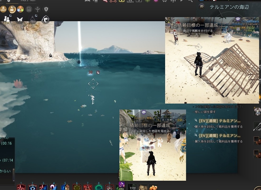Click the potion flask settings icon
Viewport: 261px width, 190px height.
33,20
